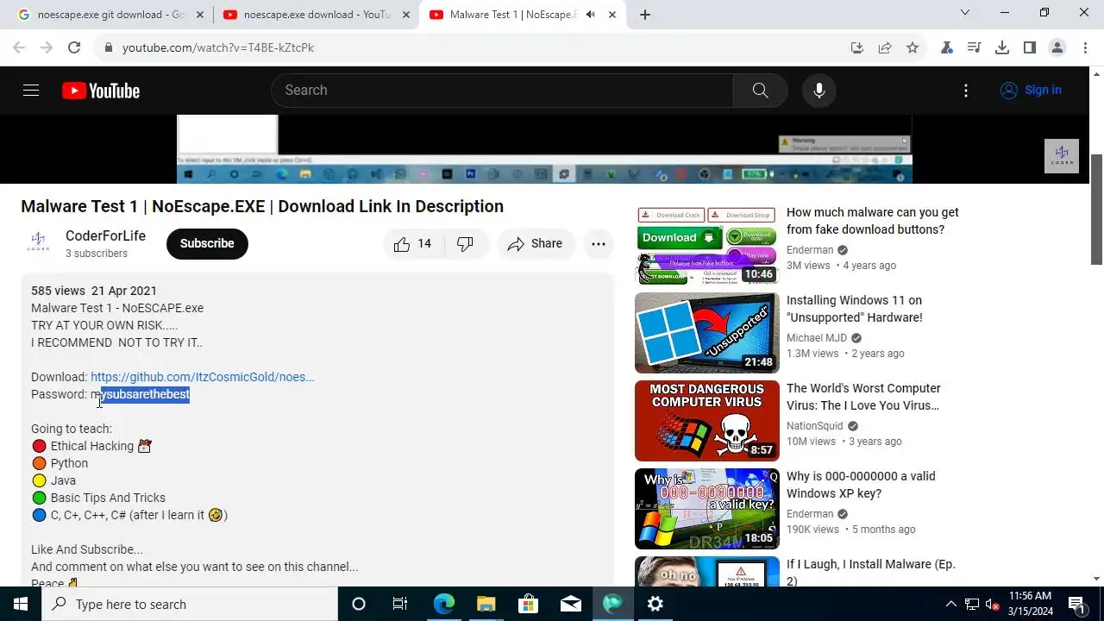Close the Malware Test 1 tab
This screenshot has height=621, width=1104.
pyautogui.click(x=611, y=15)
